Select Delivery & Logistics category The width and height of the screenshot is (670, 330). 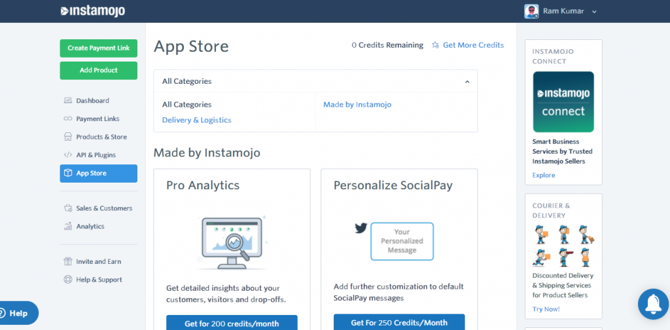[196, 120]
